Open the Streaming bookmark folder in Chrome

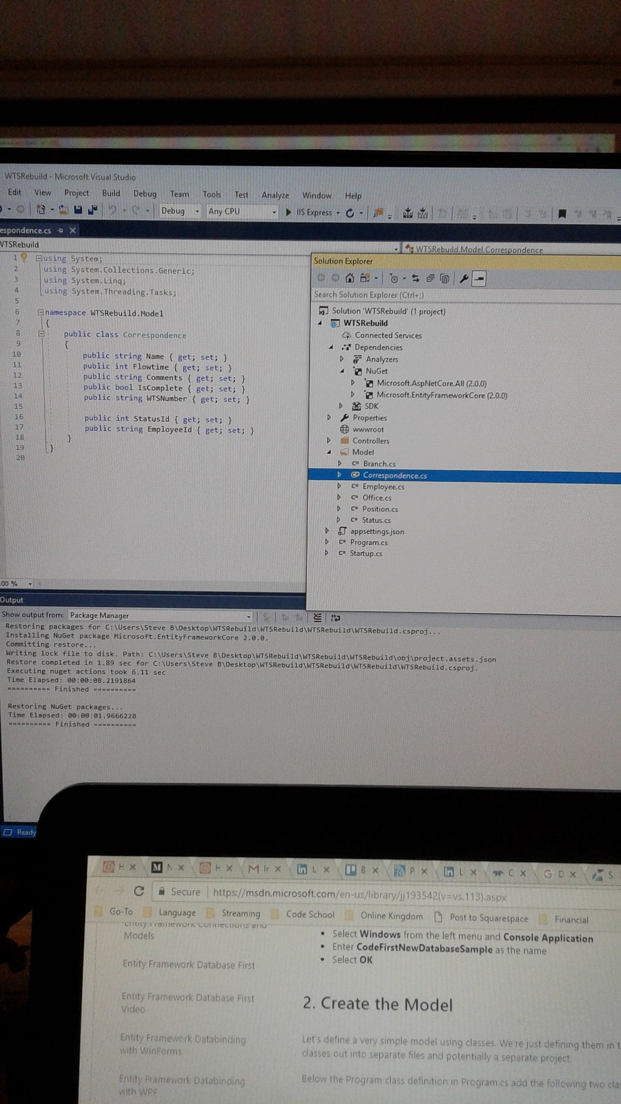click(x=241, y=914)
